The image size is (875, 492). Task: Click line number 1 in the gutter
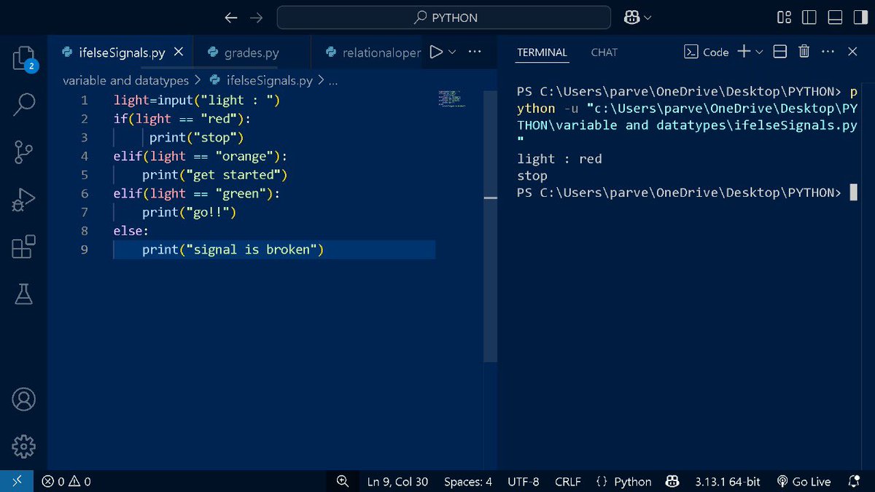84,101
